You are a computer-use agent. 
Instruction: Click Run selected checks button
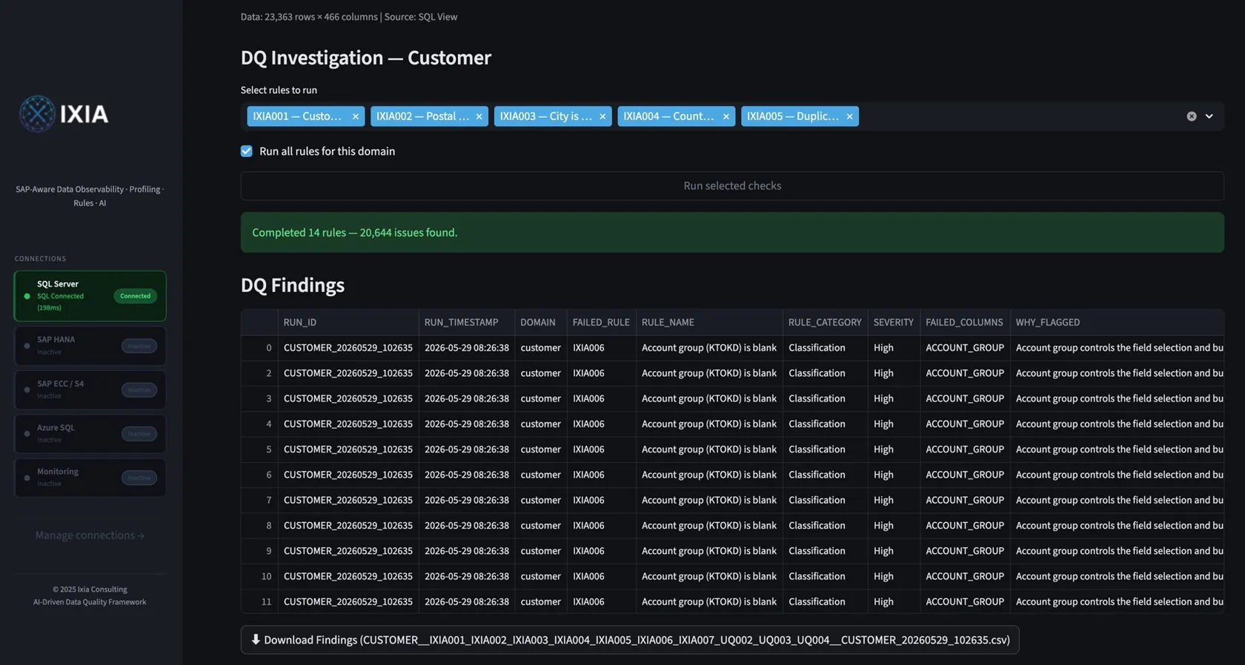click(x=732, y=186)
